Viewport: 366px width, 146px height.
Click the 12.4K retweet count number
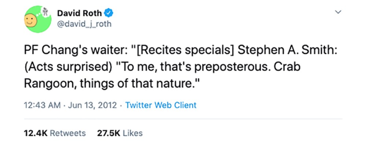click(36, 134)
